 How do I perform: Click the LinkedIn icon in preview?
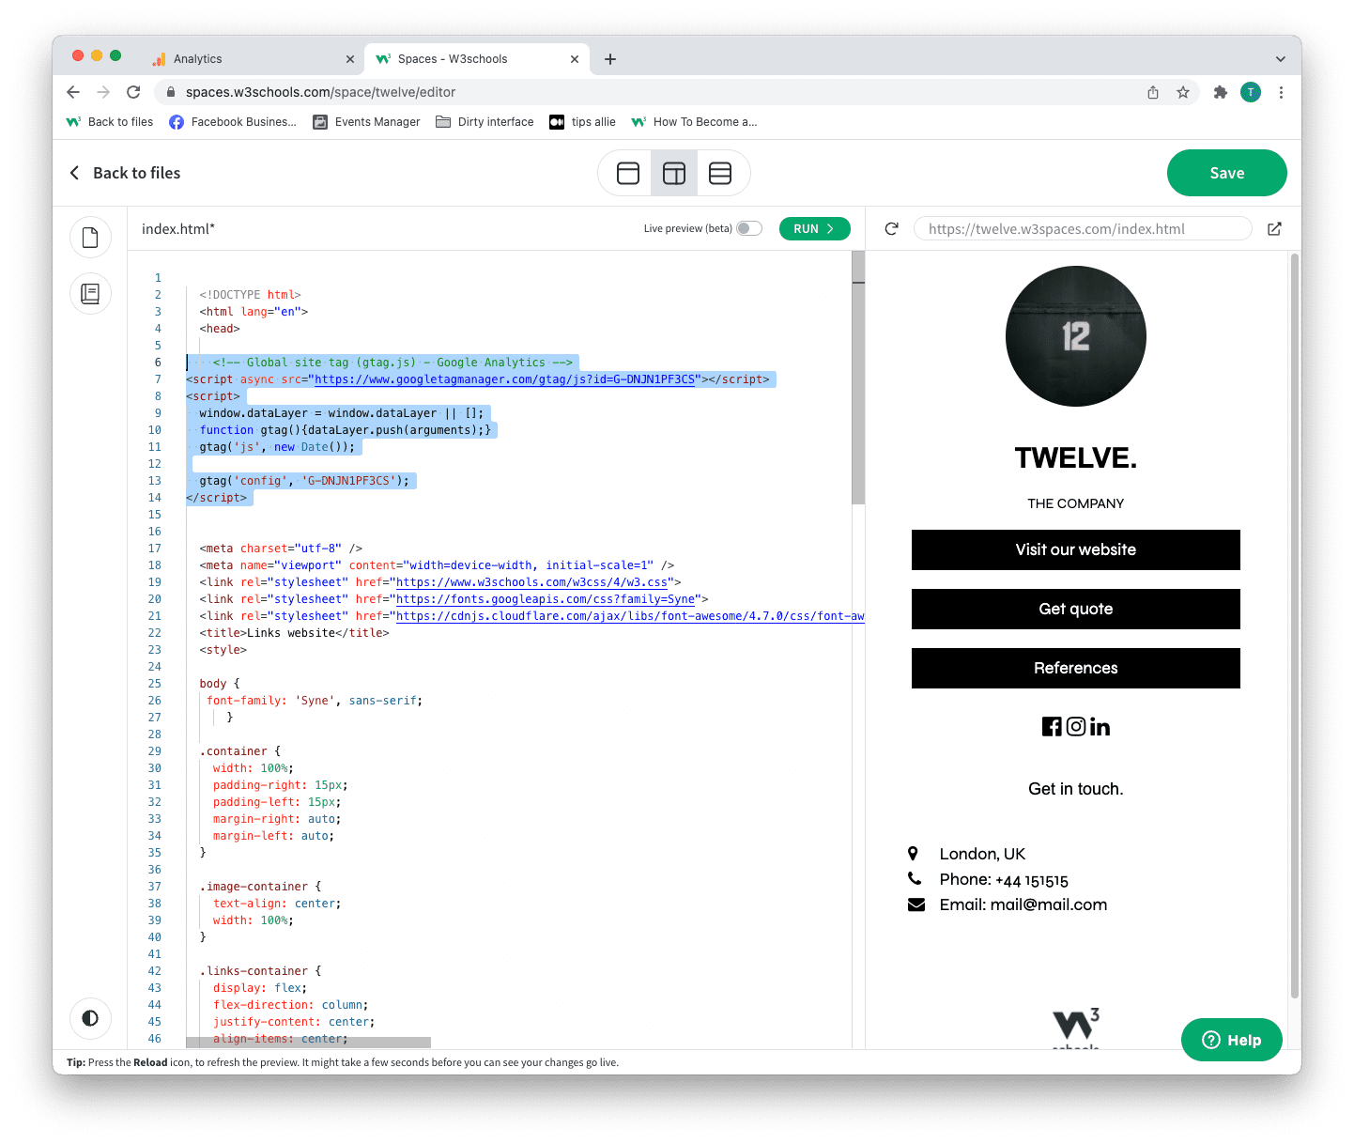pos(1100,726)
